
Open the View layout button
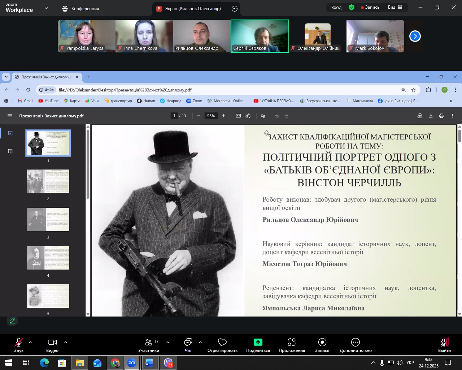pyautogui.click(x=395, y=7)
